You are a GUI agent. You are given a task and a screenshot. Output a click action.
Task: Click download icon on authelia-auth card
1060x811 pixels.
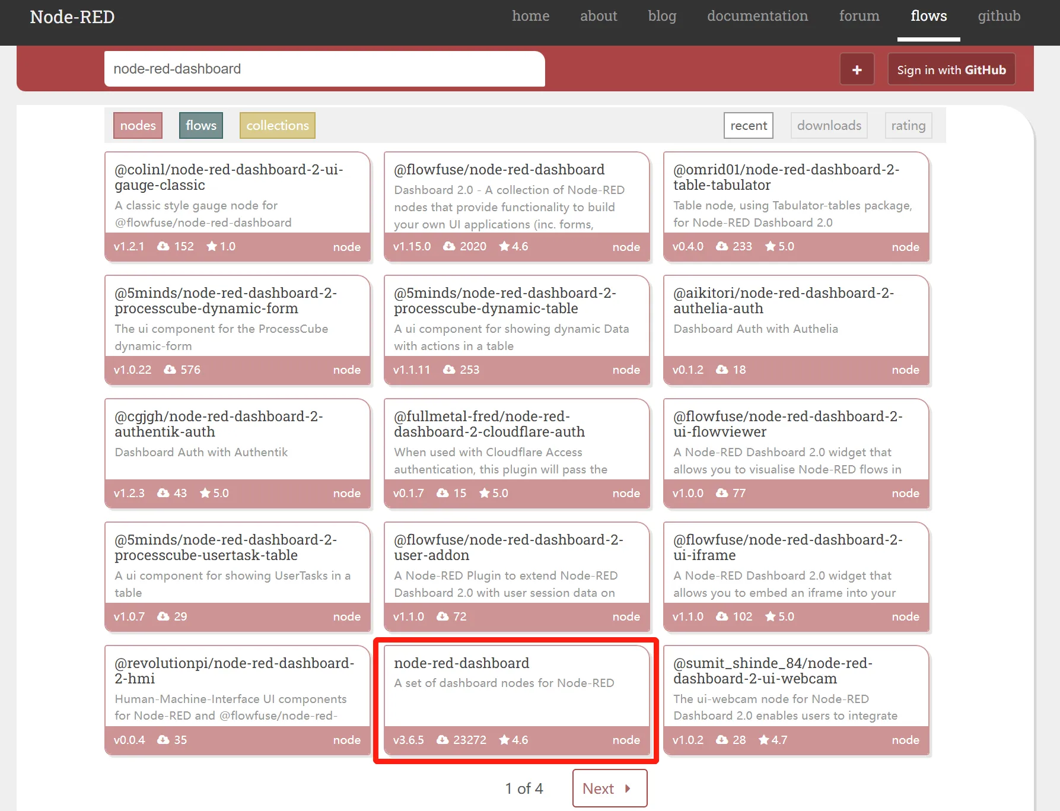click(x=722, y=370)
